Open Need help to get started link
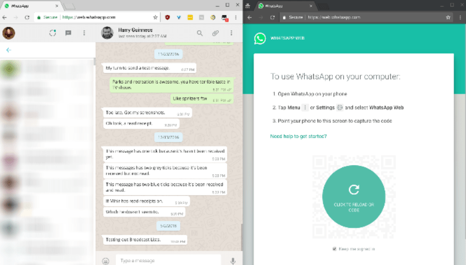 click(x=298, y=136)
